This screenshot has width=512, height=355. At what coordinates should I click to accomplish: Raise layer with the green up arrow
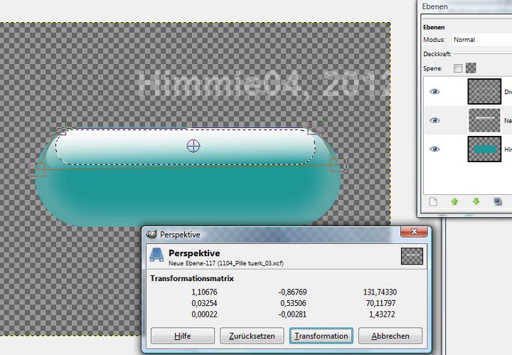(454, 201)
